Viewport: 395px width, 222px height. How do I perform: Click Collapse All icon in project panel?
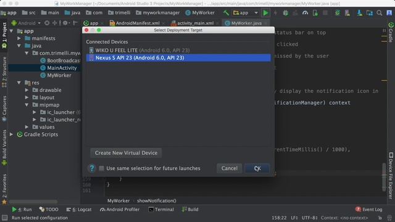[54, 23]
